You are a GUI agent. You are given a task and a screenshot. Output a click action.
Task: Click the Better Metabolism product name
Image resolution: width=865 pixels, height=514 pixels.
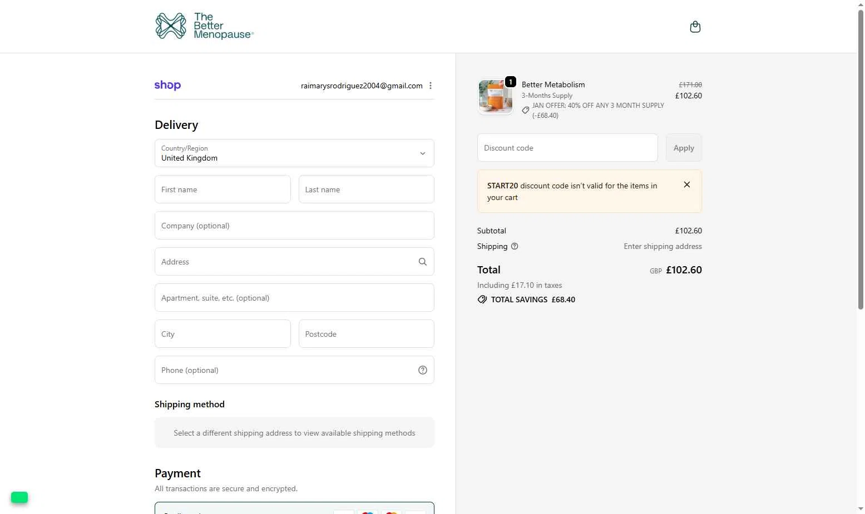(553, 84)
